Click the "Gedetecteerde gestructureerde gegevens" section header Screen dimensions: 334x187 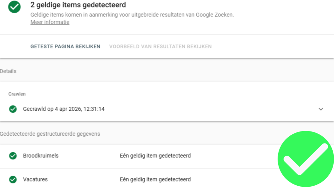pos(50,134)
